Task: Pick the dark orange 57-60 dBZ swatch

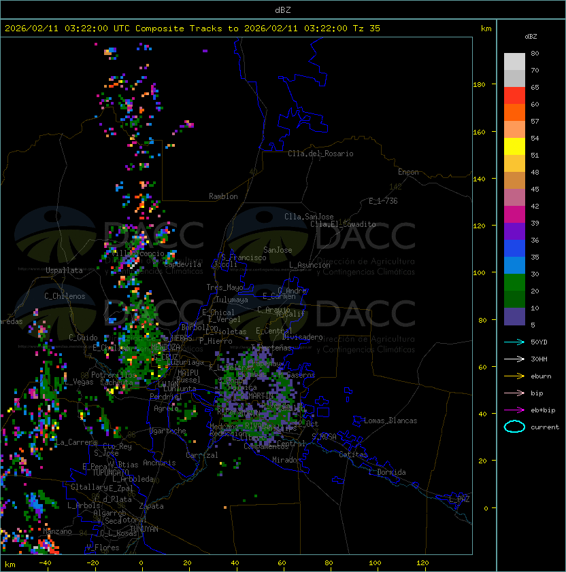Action: (x=514, y=113)
